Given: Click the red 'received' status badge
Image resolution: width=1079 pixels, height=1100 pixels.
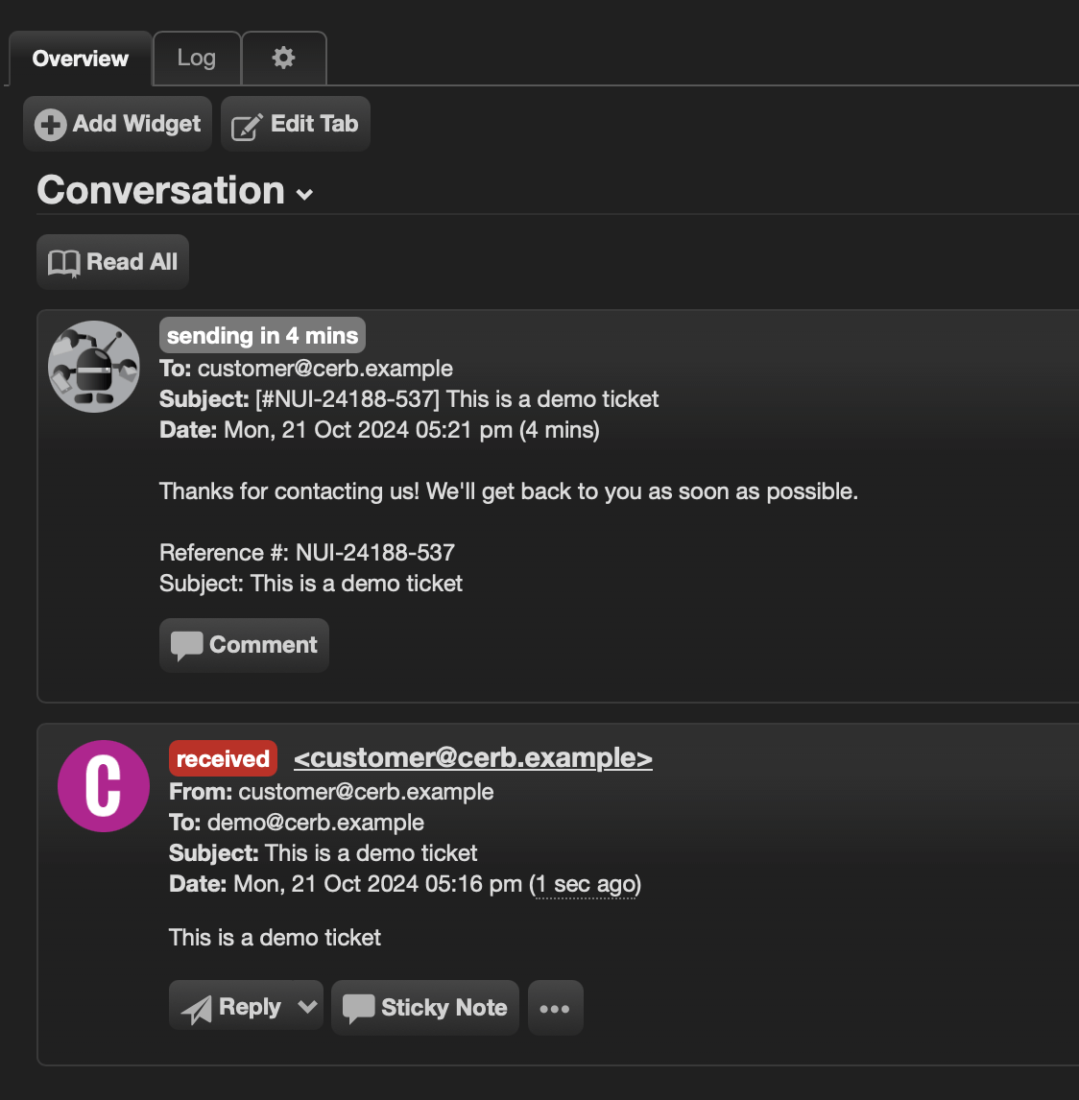Looking at the screenshot, I should [x=223, y=758].
